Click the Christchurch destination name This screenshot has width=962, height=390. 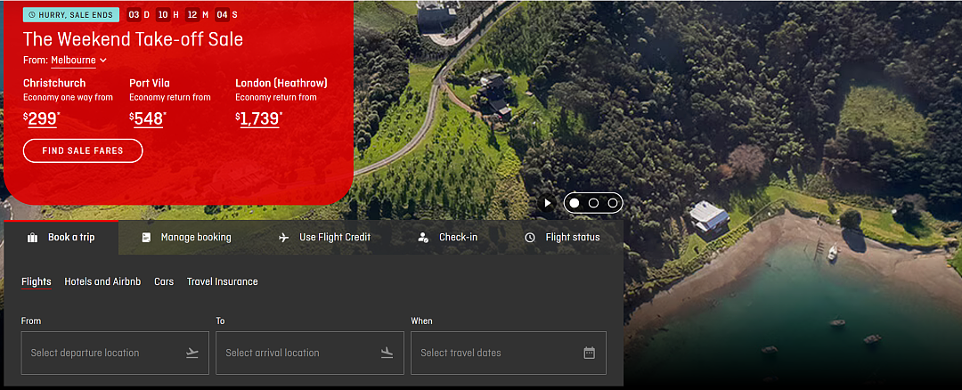click(54, 83)
